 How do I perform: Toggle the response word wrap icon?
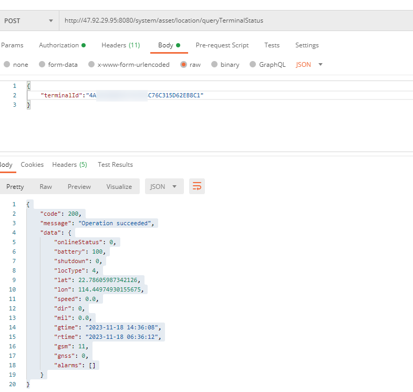point(197,186)
